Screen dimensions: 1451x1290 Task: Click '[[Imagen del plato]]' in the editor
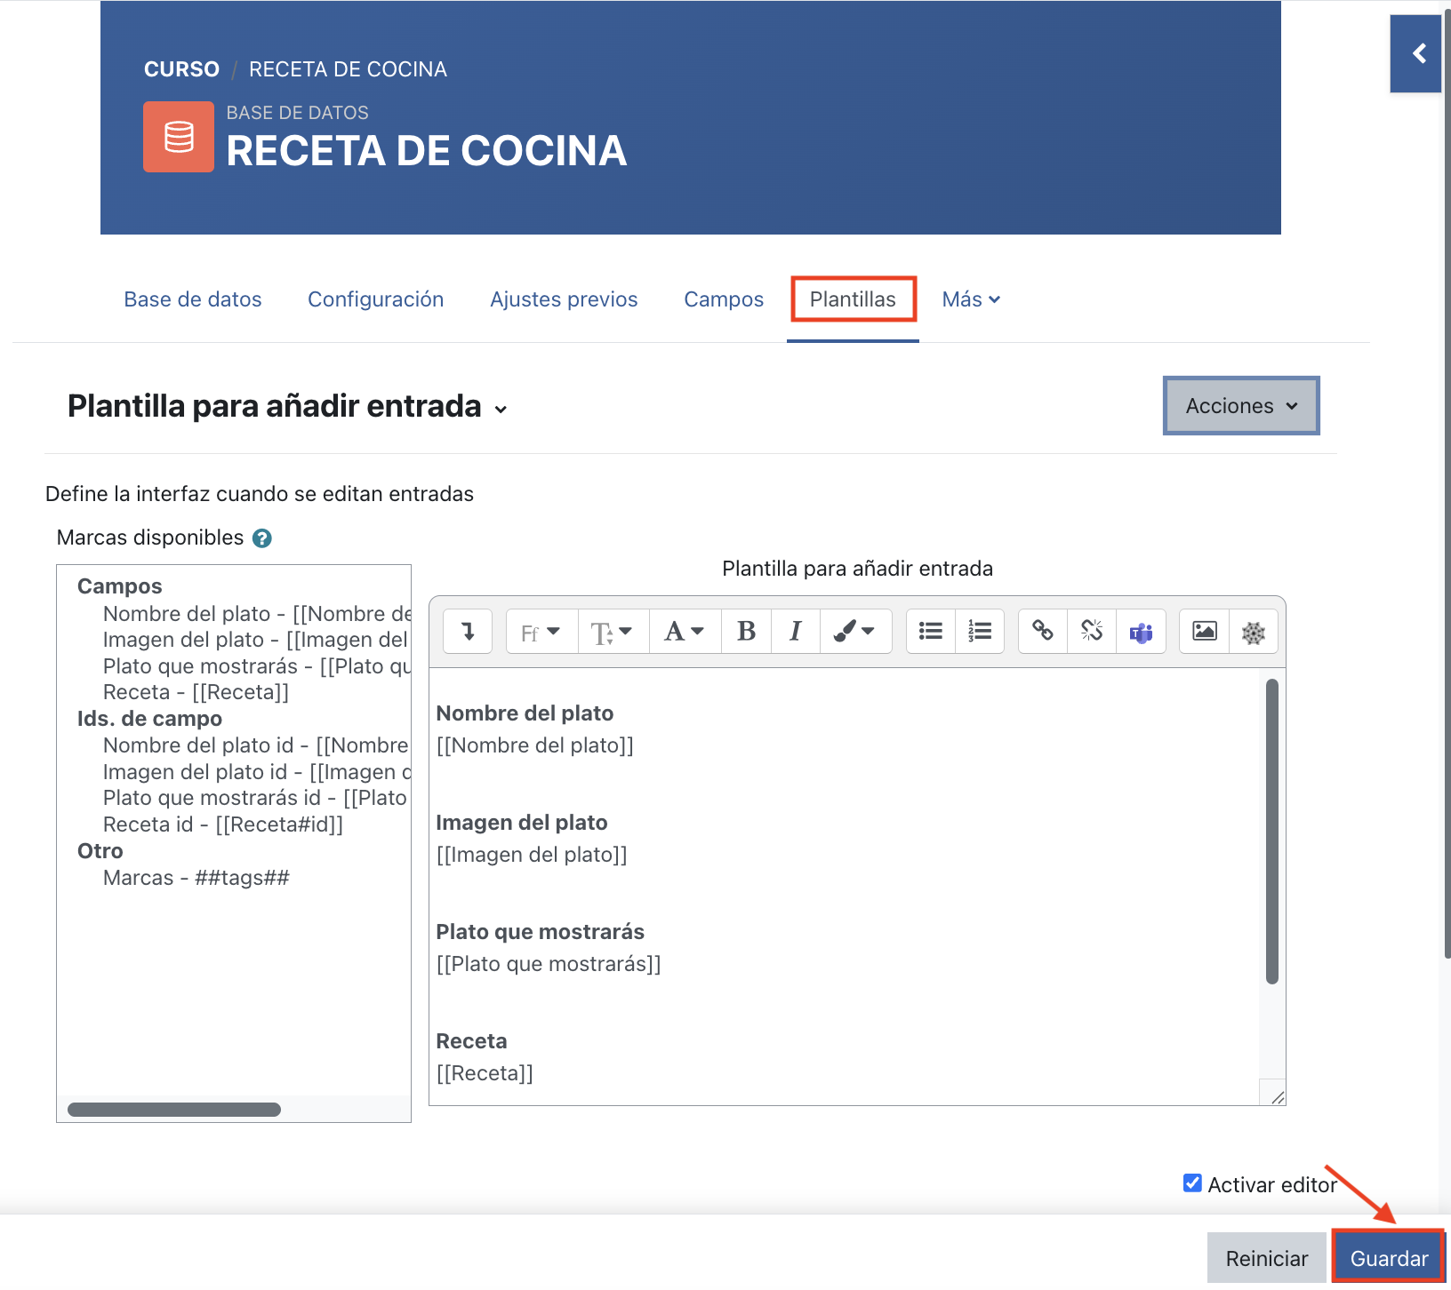pyautogui.click(x=532, y=855)
